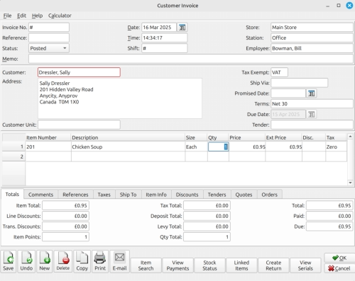Cancel the invoice with the Cancel button

(x=339, y=268)
